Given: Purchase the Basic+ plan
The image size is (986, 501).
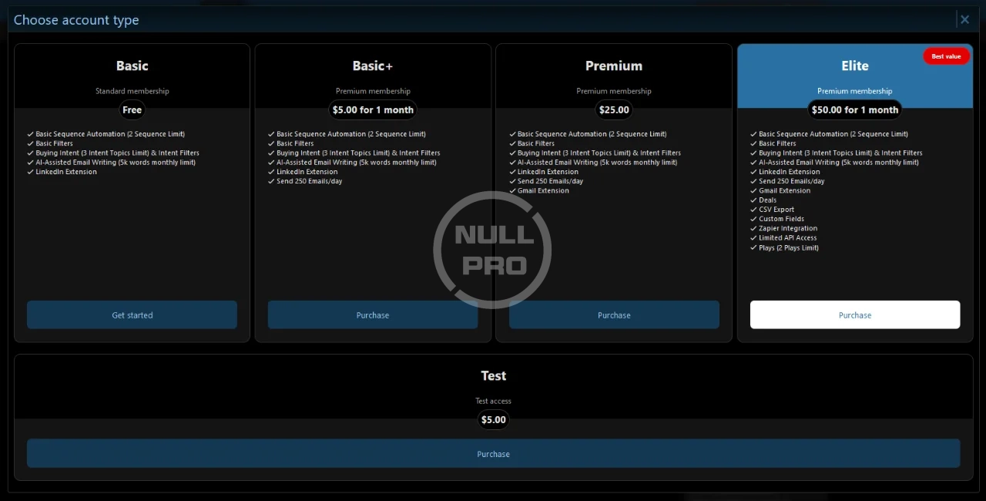Looking at the screenshot, I should (373, 315).
